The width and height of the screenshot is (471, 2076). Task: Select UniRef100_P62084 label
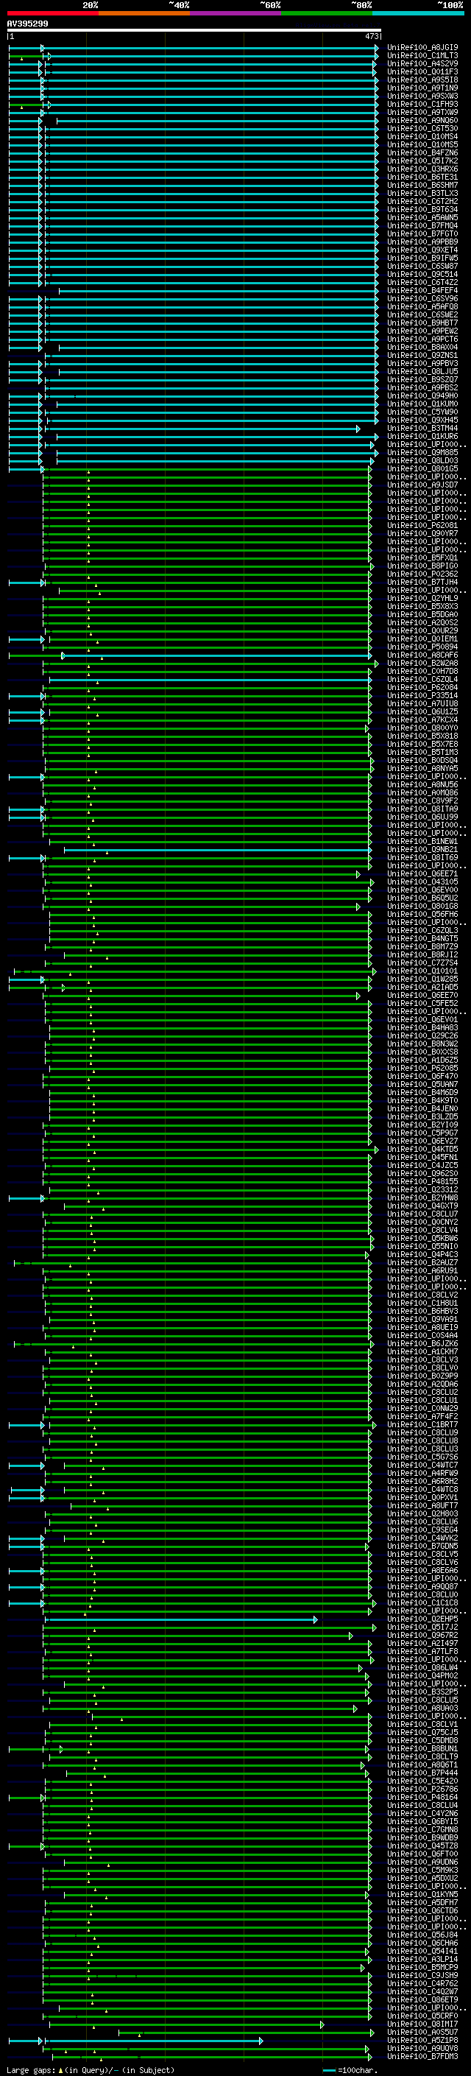tap(422, 687)
